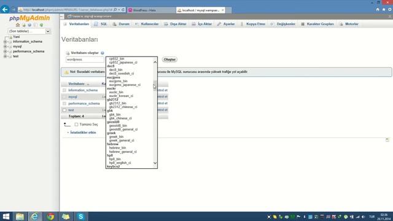Viewport: 393px width, 221px height.
Task: Open Kullanıcılar tab
Action: click(147, 24)
